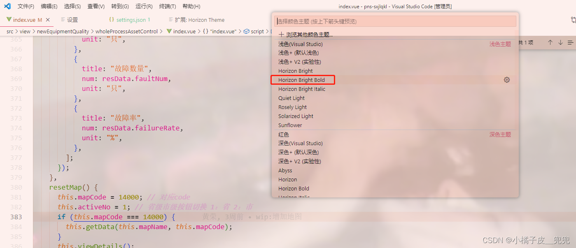Select the Solarized Light theme

coord(395,116)
